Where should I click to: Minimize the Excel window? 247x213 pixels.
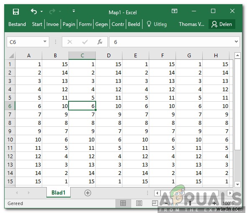coord(194,11)
